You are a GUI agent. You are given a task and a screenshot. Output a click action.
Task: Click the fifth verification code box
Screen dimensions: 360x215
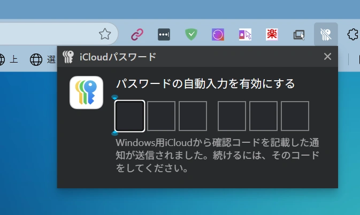263,116
